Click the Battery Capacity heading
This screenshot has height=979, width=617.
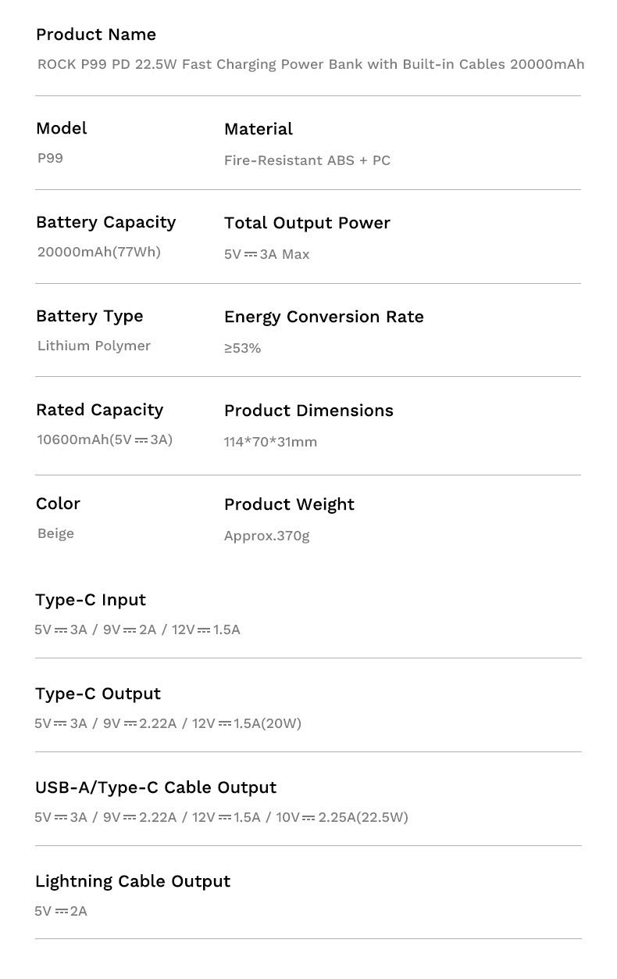point(106,222)
